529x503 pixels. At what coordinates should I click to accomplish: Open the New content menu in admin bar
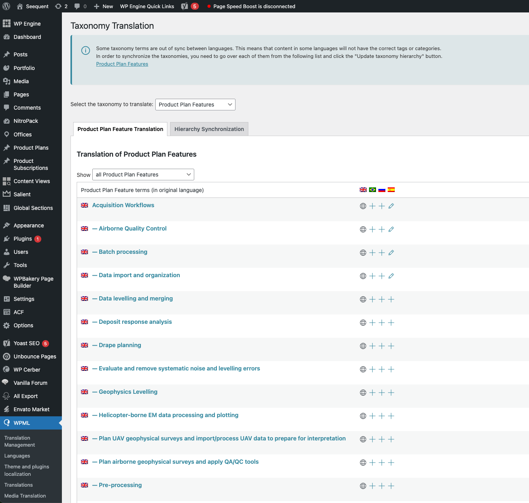[x=104, y=6]
